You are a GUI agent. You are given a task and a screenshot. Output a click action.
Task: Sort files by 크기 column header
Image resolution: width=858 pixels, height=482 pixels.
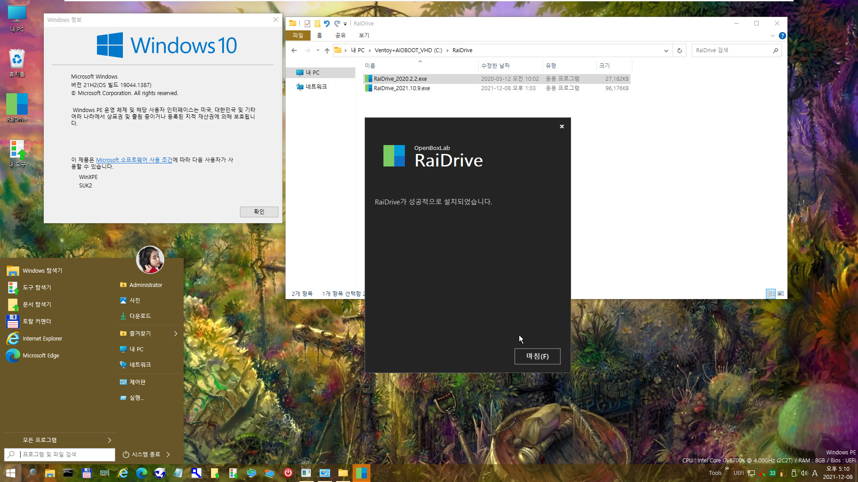pyautogui.click(x=614, y=66)
